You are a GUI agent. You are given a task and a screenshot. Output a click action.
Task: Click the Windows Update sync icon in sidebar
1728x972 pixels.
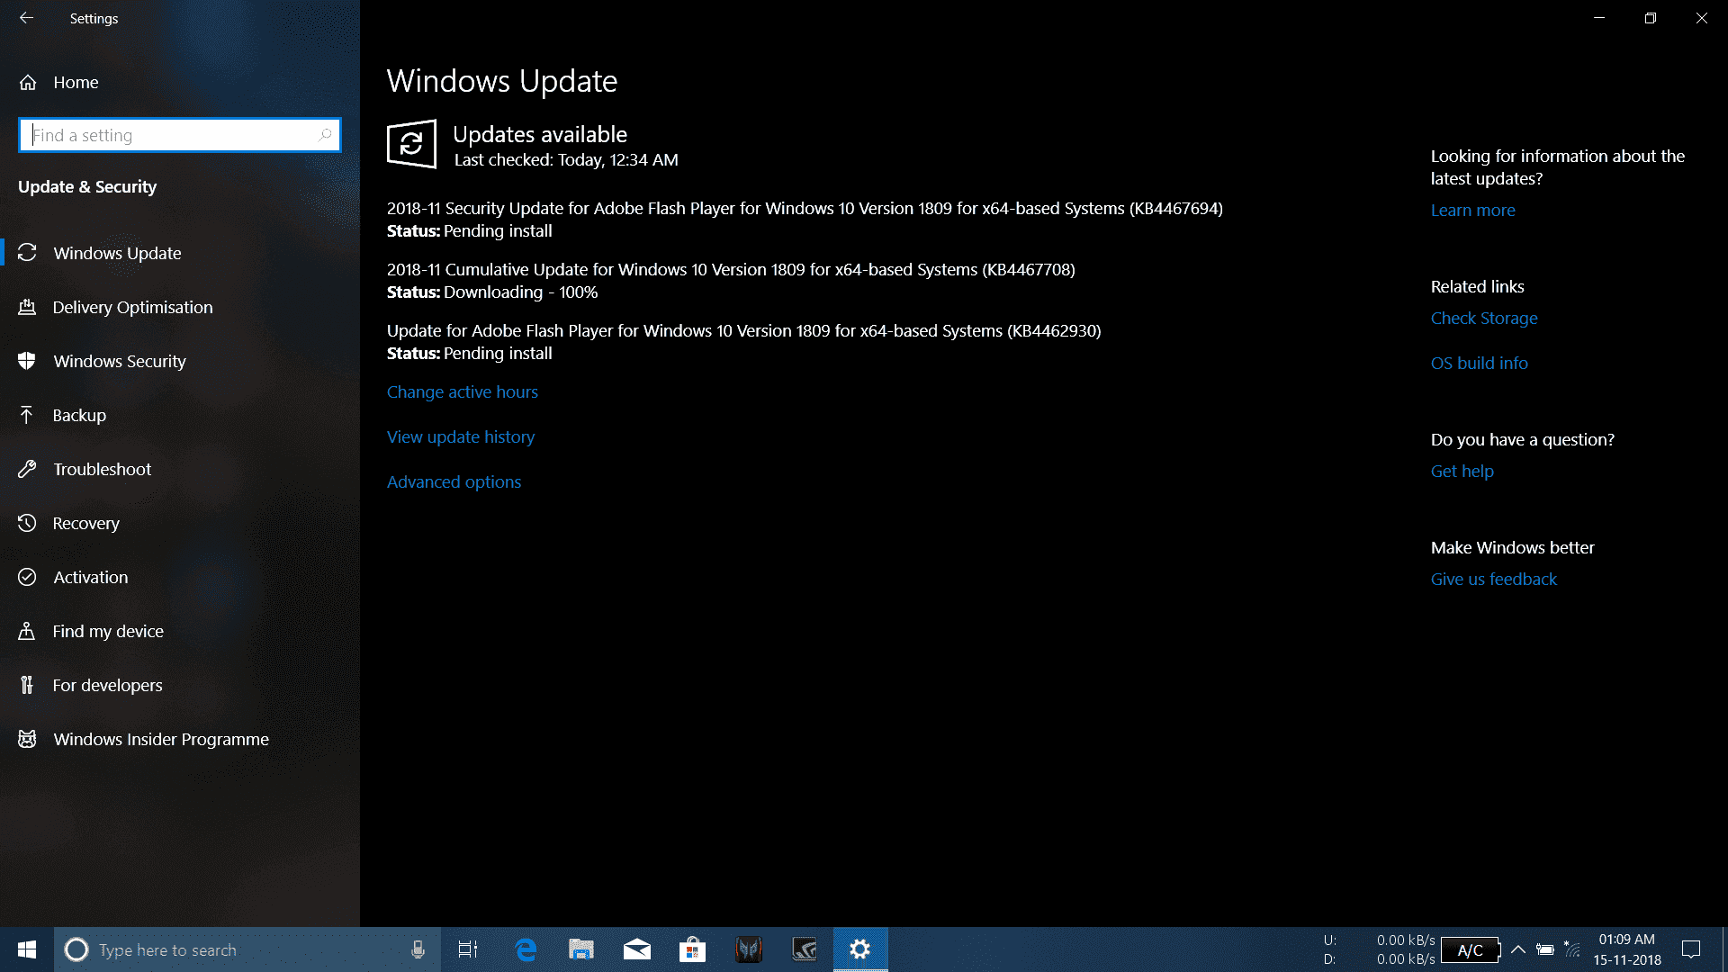point(27,253)
